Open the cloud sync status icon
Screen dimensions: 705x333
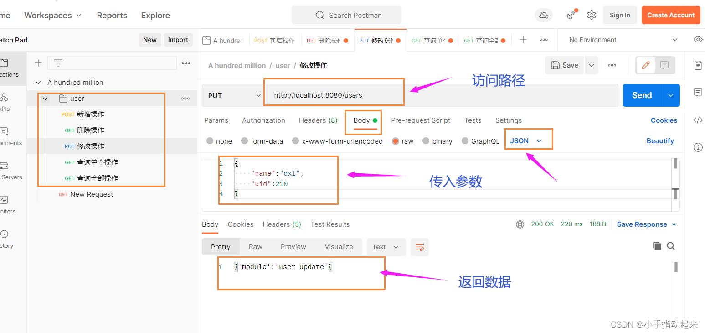(543, 15)
